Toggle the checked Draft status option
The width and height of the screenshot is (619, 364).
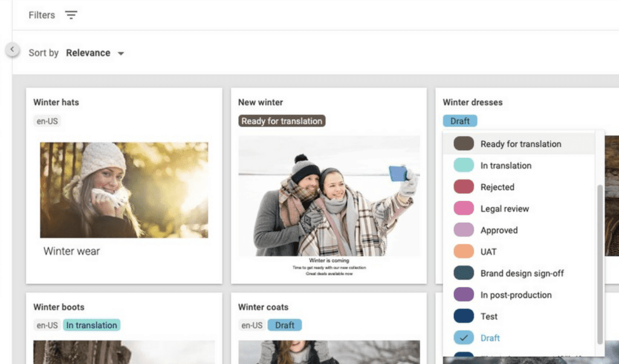(490, 338)
